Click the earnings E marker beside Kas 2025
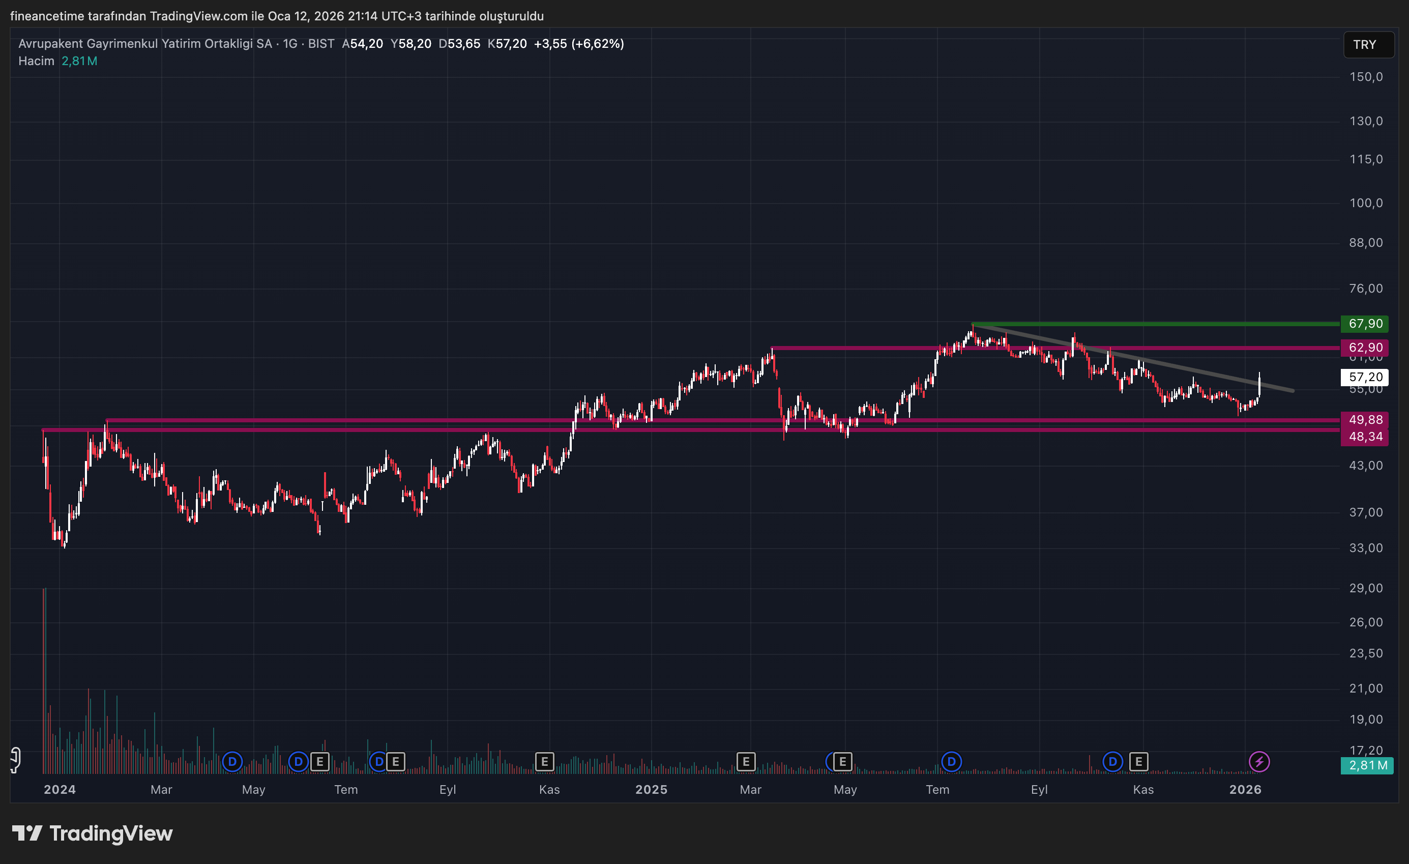1409x864 pixels. pyautogui.click(x=1138, y=762)
